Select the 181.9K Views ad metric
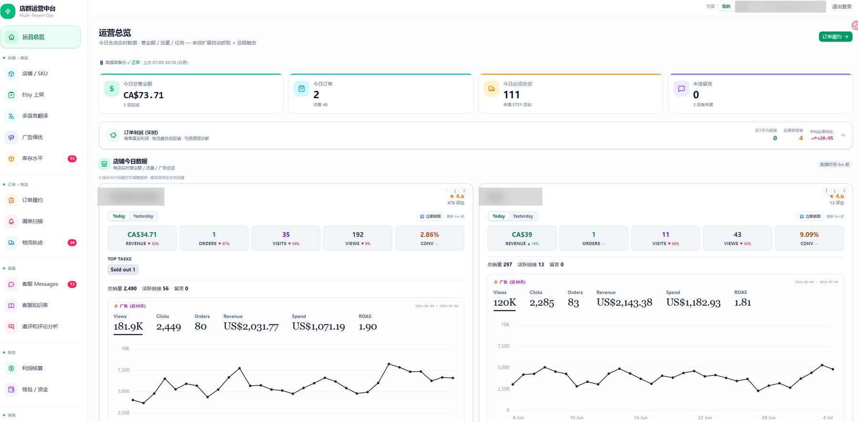 point(128,323)
